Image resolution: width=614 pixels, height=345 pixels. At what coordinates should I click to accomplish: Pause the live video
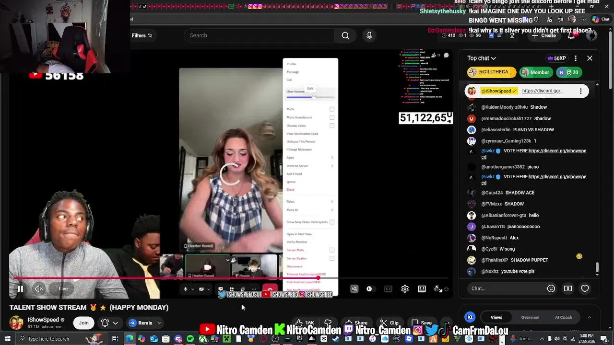(x=20, y=288)
